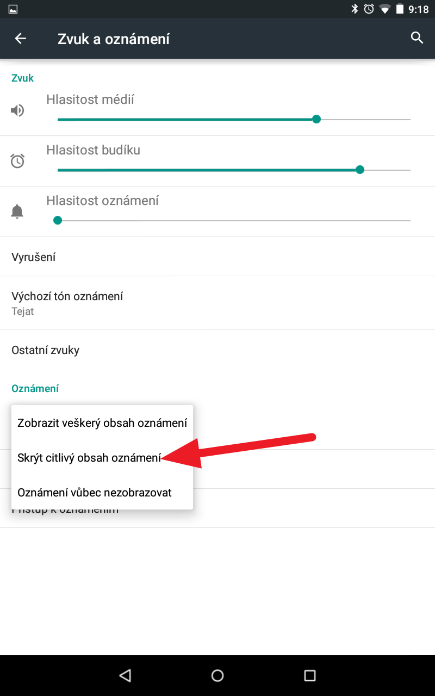435x696 pixels.
Task: Tap the media volume speaker icon
Action: (17, 111)
